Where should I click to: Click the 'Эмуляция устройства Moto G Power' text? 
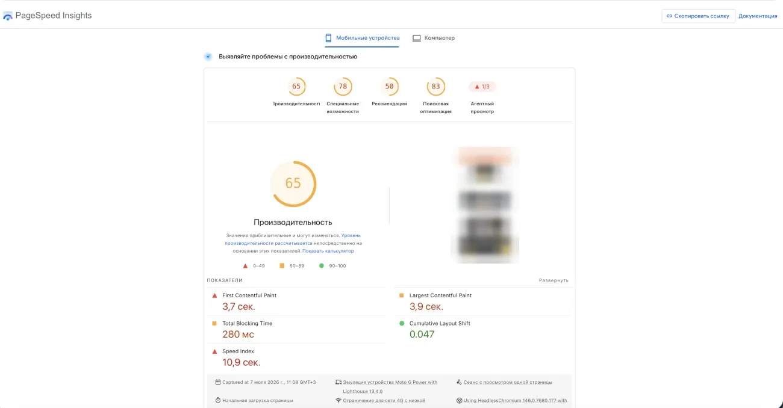pos(390,386)
